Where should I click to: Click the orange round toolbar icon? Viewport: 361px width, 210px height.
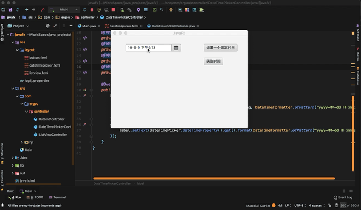click(171, 10)
